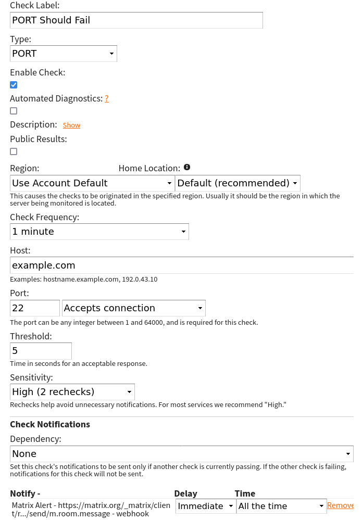Expand the Region dropdown
The image size is (363, 520).
tap(92, 183)
